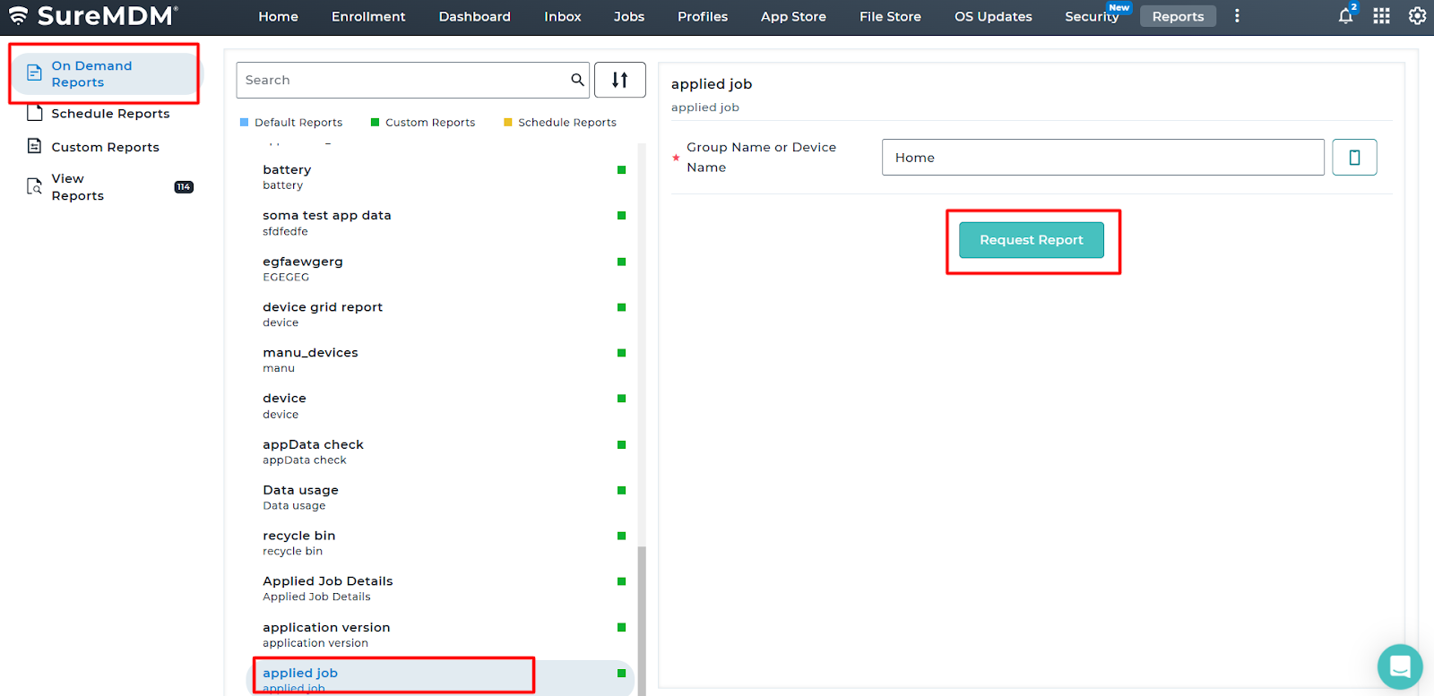Open the settings gear icon
The image size is (1434, 696).
(x=1417, y=16)
